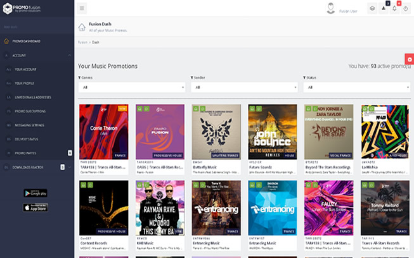Screen dimensions: 414x258
Task: Open the Fusion User avatar
Action: click(x=330, y=8)
